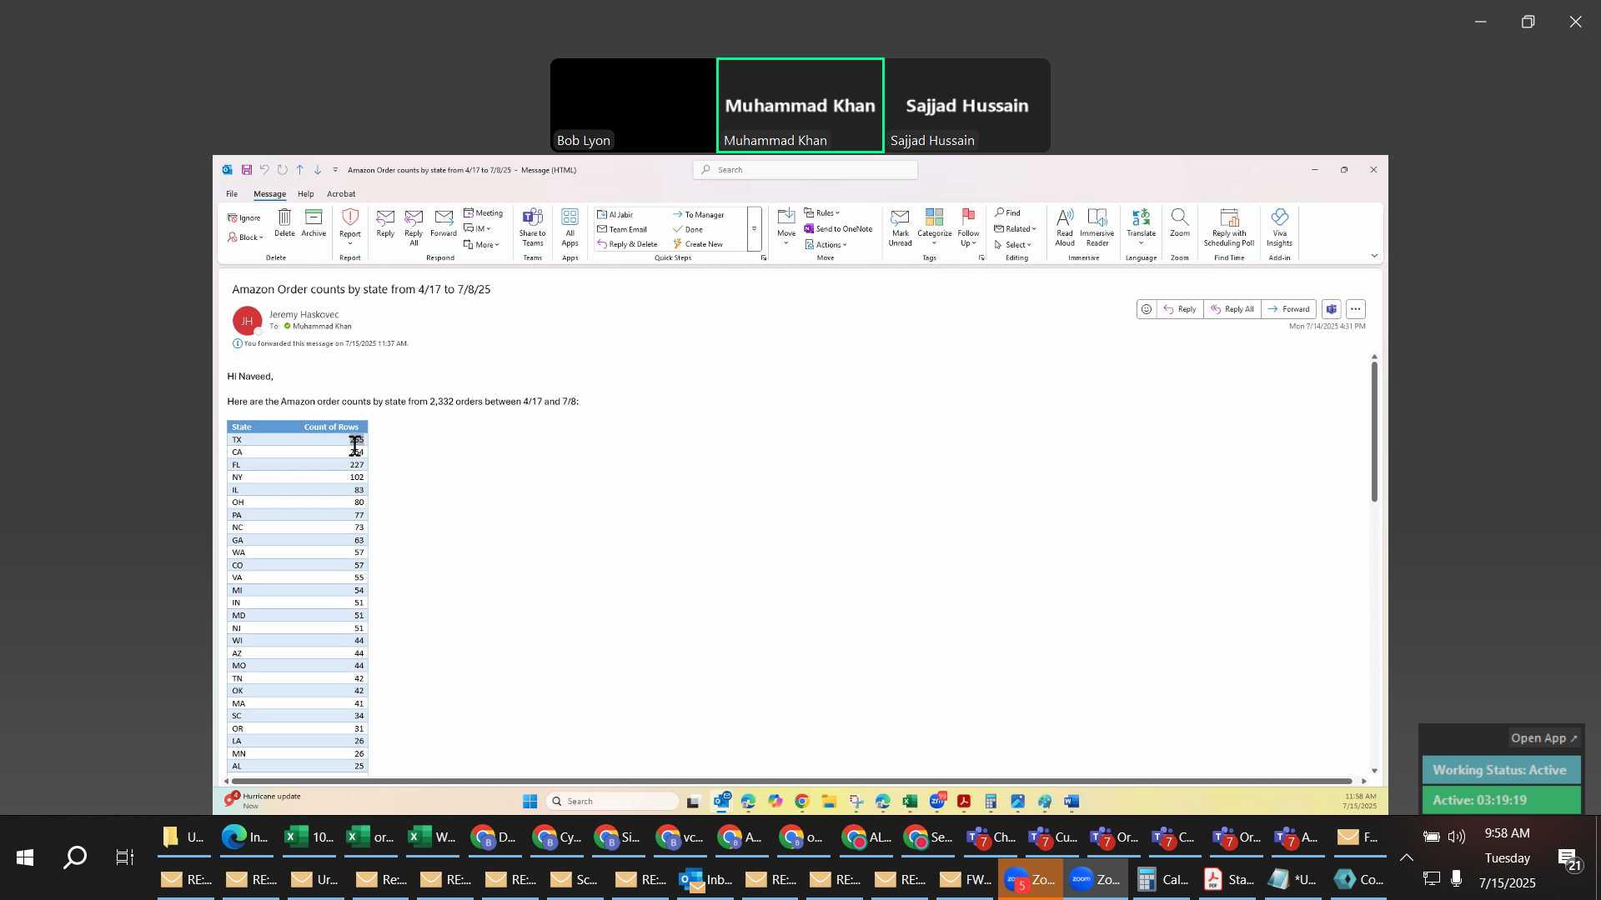Click the Meeting reply option
Image resolution: width=1601 pixels, height=900 pixels.
tap(484, 213)
